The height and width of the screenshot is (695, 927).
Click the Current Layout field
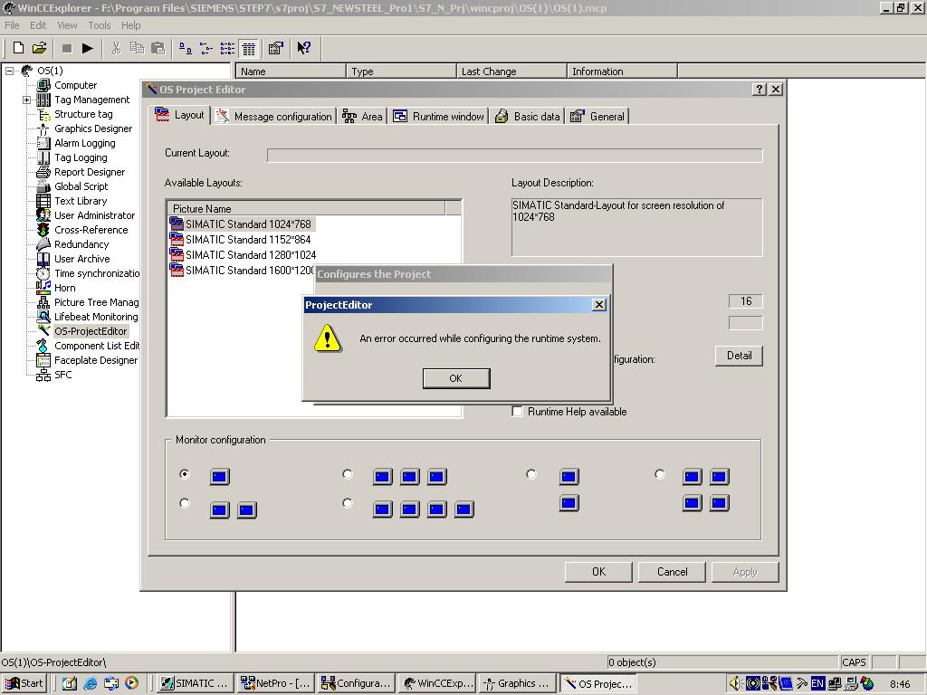[x=514, y=155]
